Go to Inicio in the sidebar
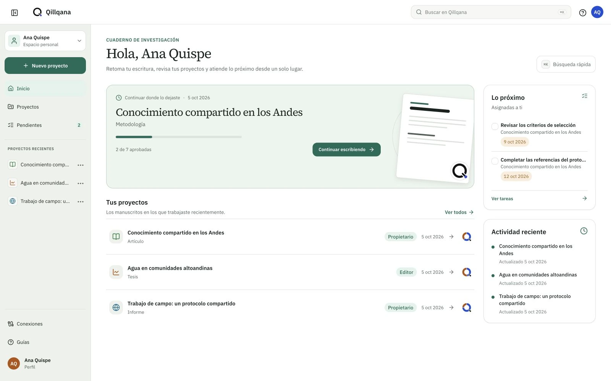This screenshot has height=381, width=611. click(x=45, y=88)
